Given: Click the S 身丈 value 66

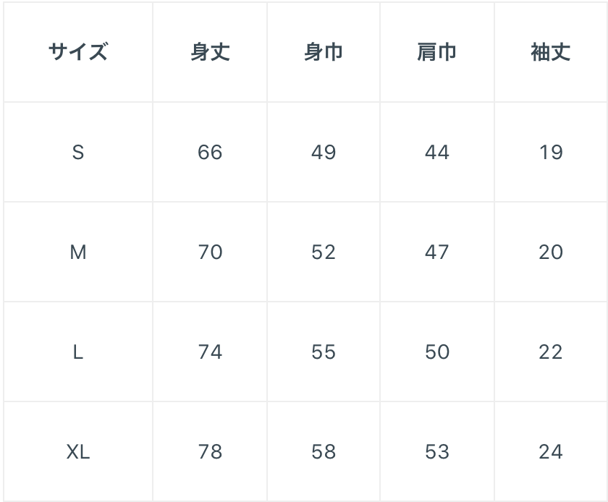Looking at the screenshot, I should point(210,152).
